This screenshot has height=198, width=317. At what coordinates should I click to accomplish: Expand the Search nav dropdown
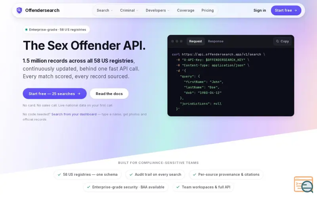pyautogui.click(x=105, y=10)
